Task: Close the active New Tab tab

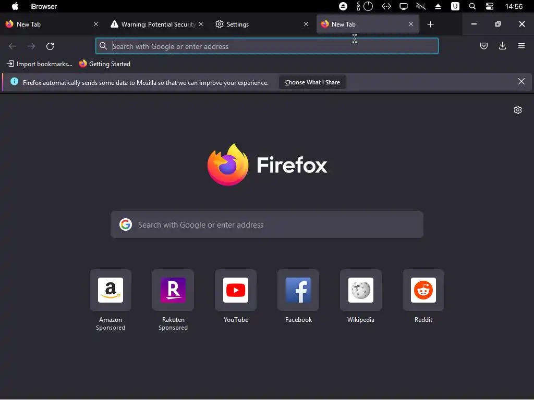Action: pyautogui.click(x=411, y=24)
